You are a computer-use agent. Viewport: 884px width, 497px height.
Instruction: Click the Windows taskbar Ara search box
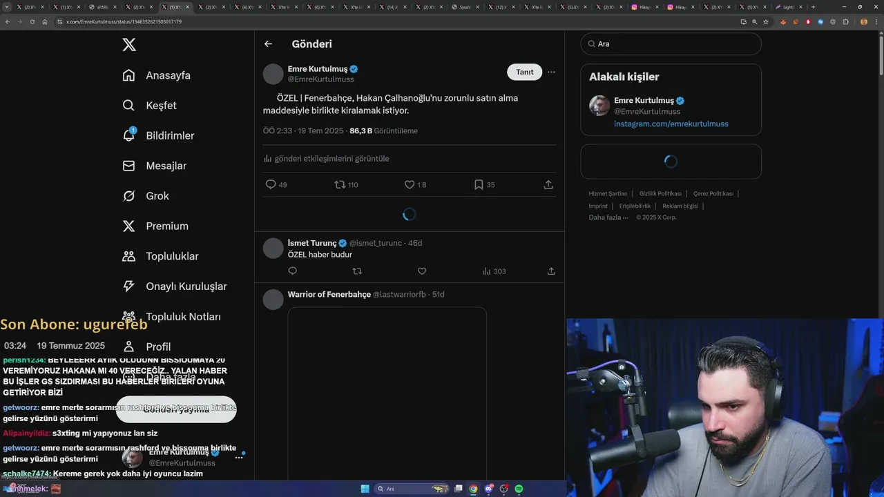[x=412, y=489]
